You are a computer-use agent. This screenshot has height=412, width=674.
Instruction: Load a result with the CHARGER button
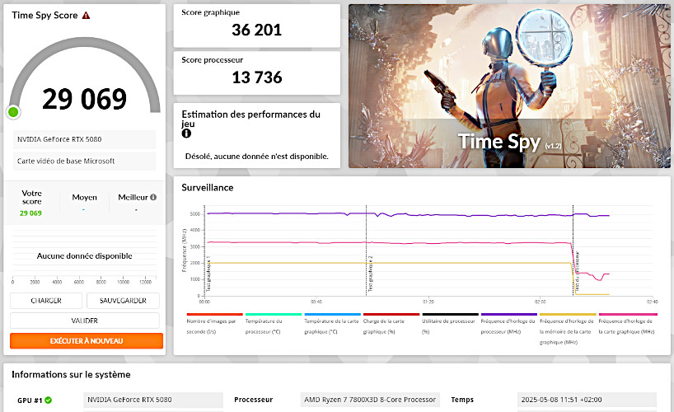[46, 301]
